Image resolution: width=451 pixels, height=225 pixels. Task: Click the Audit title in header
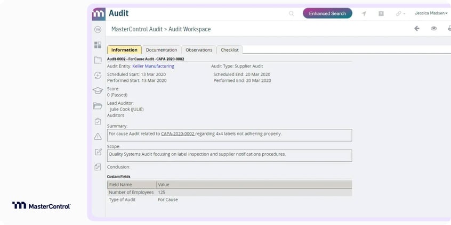[118, 13]
